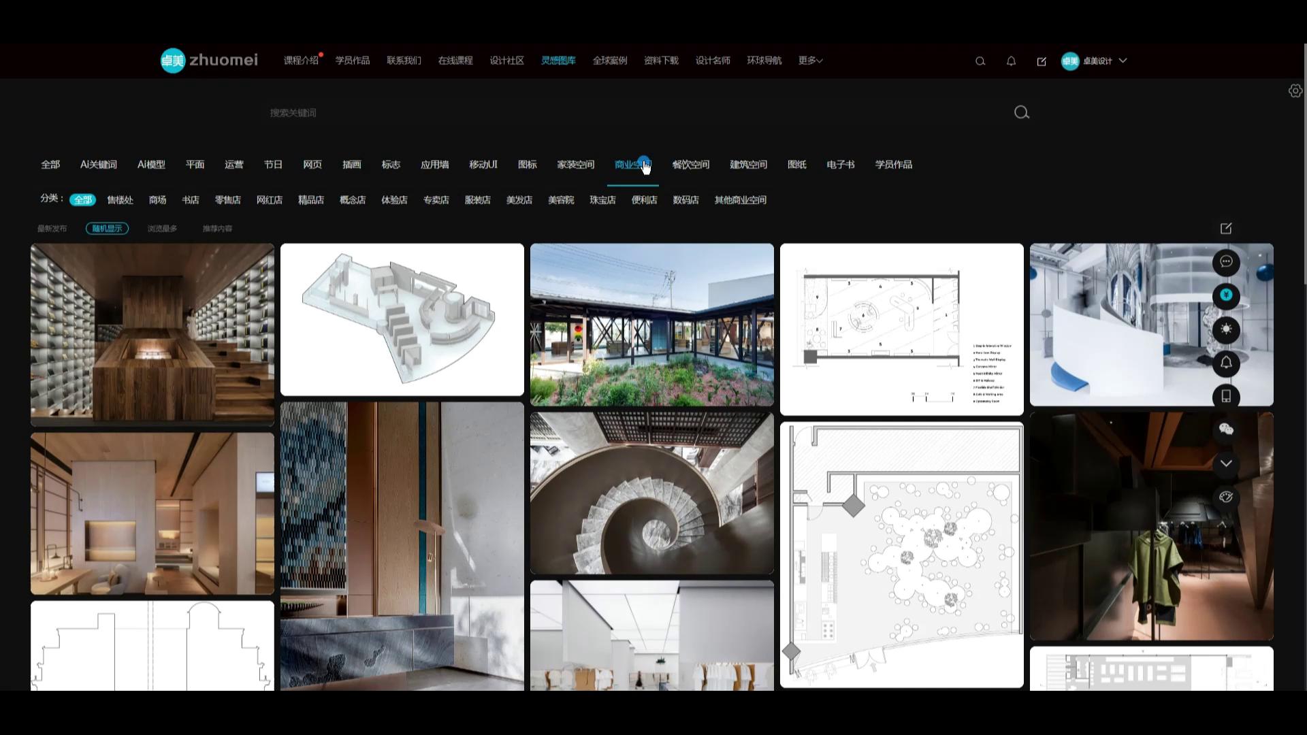This screenshot has height=735, width=1307.
Task: Filter by 书店 category
Action: (x=191, y=200)
